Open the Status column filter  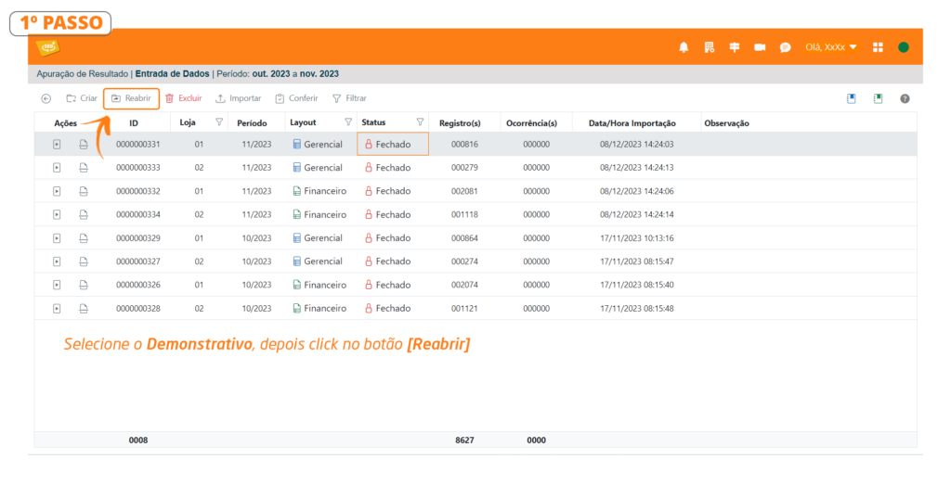[x=420, y=122]
